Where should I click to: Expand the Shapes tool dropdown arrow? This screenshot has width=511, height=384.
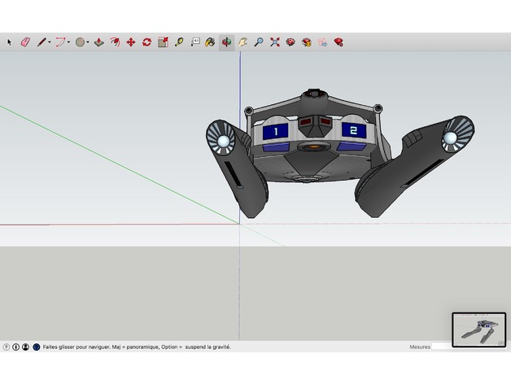click(89, 41)
